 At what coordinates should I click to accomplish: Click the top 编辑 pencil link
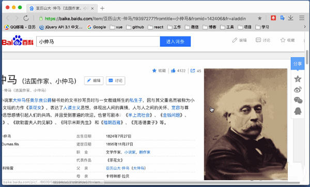pos(239,40)
